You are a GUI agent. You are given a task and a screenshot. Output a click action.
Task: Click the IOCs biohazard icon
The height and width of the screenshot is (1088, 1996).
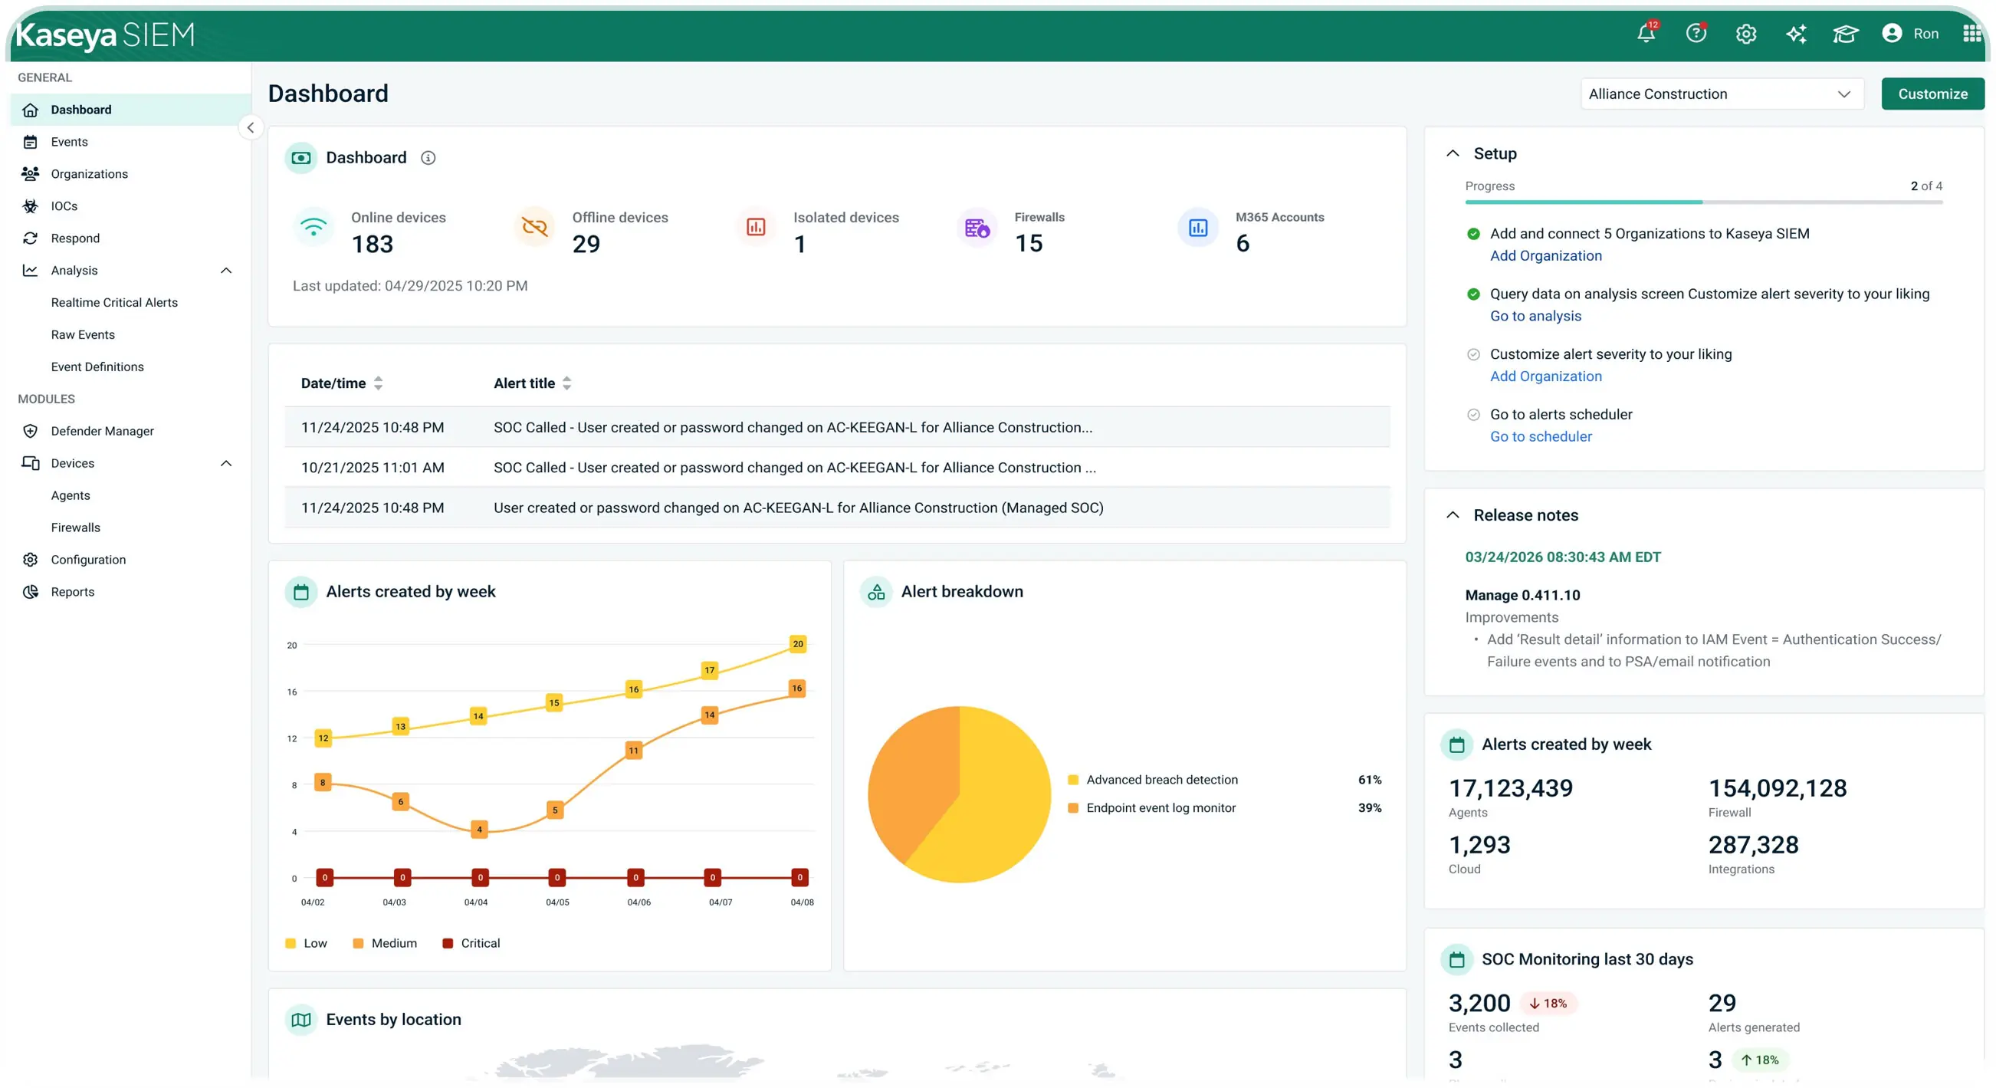pos(30,206)
